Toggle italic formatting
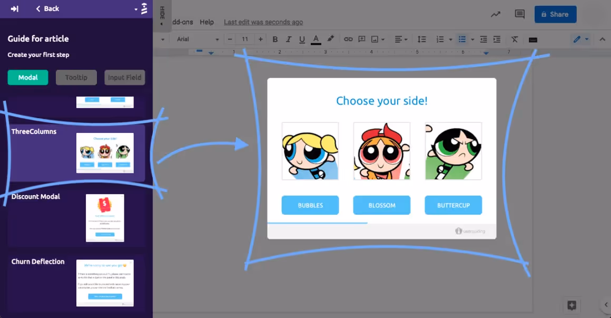This screenshot has height=318, width=611. tap(288, 39)
